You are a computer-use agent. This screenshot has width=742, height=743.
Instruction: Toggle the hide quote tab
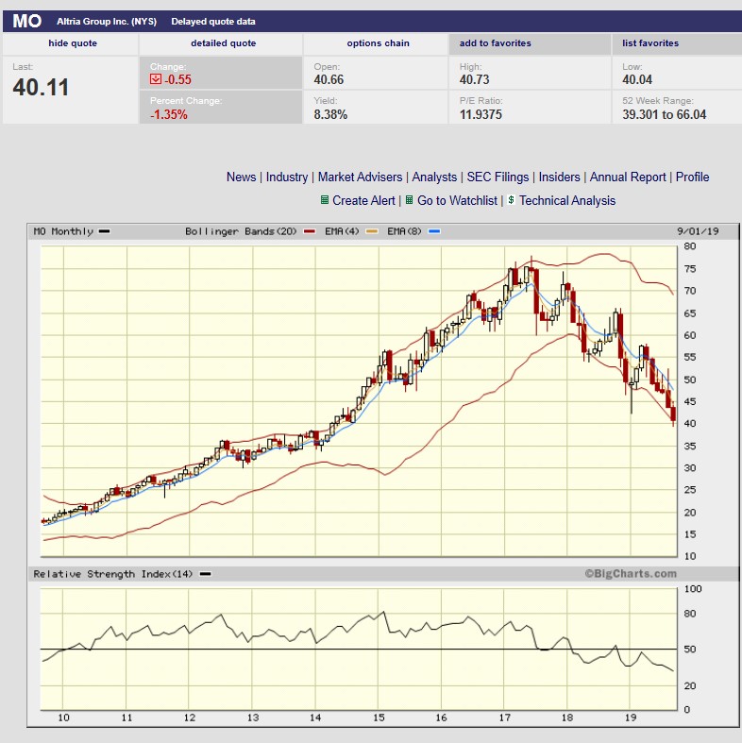click(71, 43)
